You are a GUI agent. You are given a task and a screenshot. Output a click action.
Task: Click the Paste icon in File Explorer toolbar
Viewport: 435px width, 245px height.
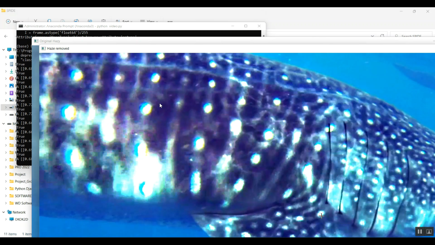click(x=63, y=21)
